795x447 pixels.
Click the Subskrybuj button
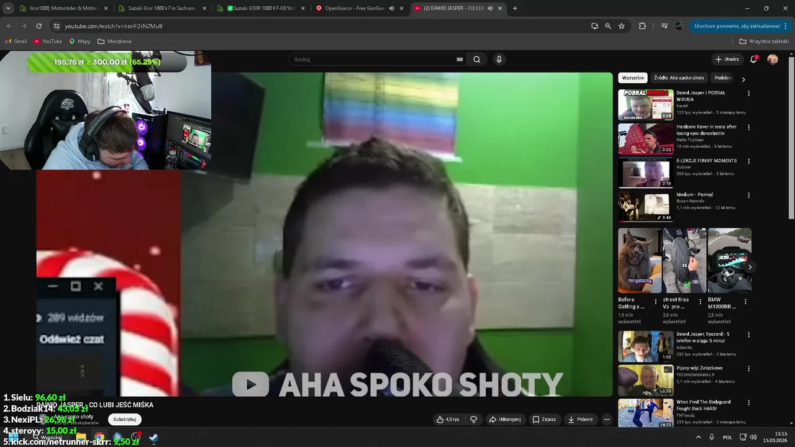click(125, 420)
